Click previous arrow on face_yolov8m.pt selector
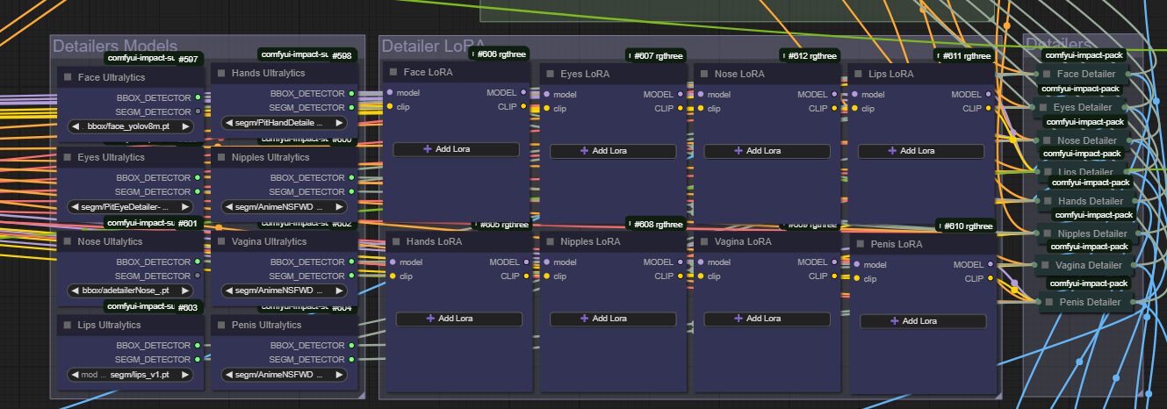The width and height of the screenshot is (1167, 409). (x=76, y=126)
